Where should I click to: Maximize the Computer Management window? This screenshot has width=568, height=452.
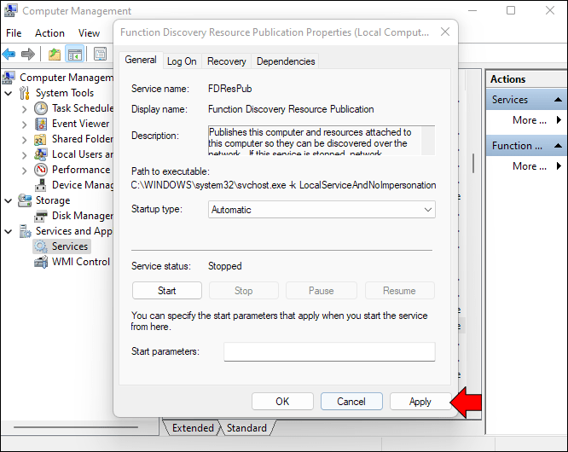pos(511,10)
